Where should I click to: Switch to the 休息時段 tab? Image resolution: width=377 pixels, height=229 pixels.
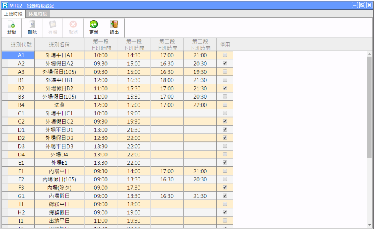(38, 14)
